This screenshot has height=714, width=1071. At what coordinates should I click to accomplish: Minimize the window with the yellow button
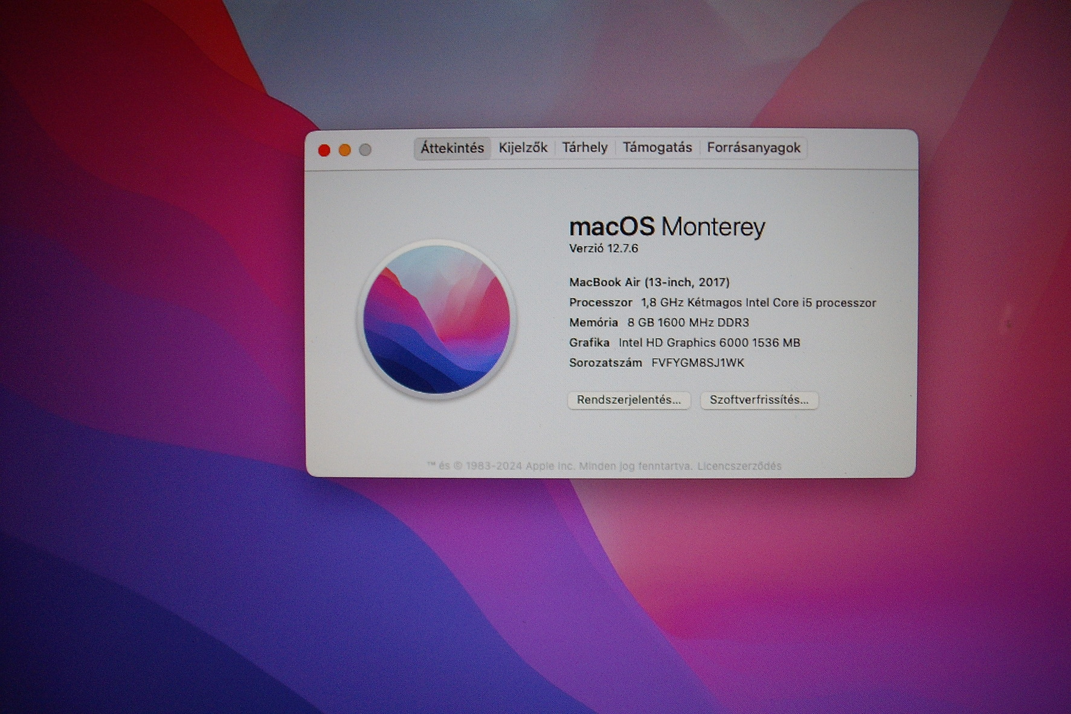[345, 150]
